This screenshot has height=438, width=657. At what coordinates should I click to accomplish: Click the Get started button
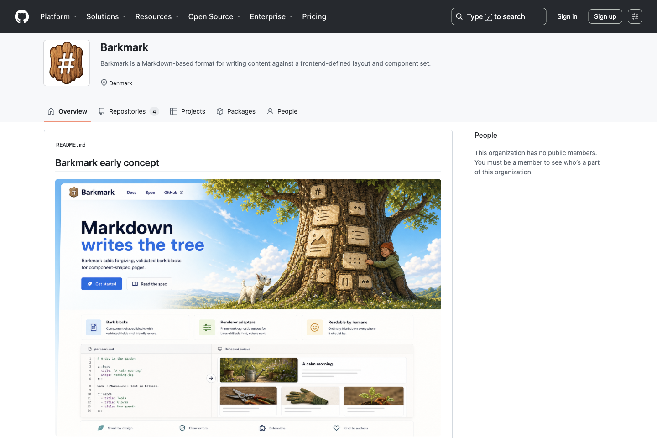click(x=102, y=284)
